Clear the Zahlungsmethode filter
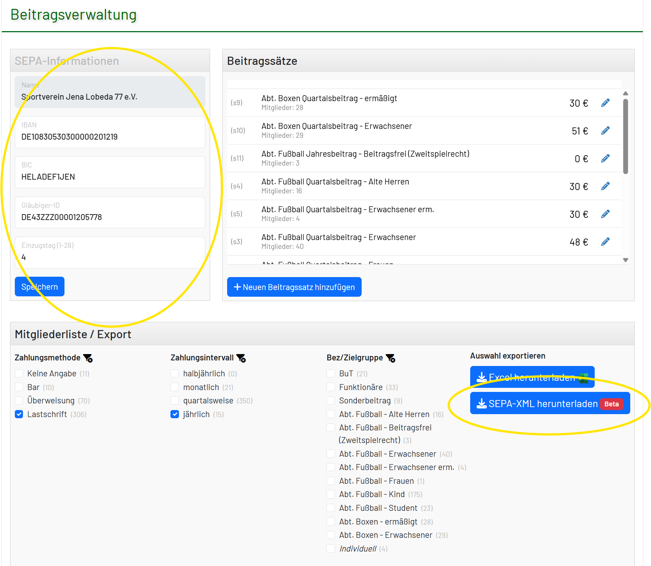The height and width of the screenshot is (566, 651). [88, 359]
